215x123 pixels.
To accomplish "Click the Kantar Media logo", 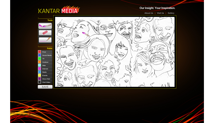I will point(58,10).
